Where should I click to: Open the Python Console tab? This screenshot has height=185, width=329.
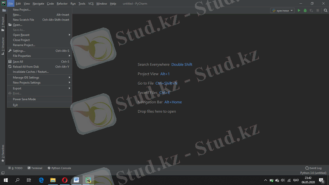coord(59,168)
